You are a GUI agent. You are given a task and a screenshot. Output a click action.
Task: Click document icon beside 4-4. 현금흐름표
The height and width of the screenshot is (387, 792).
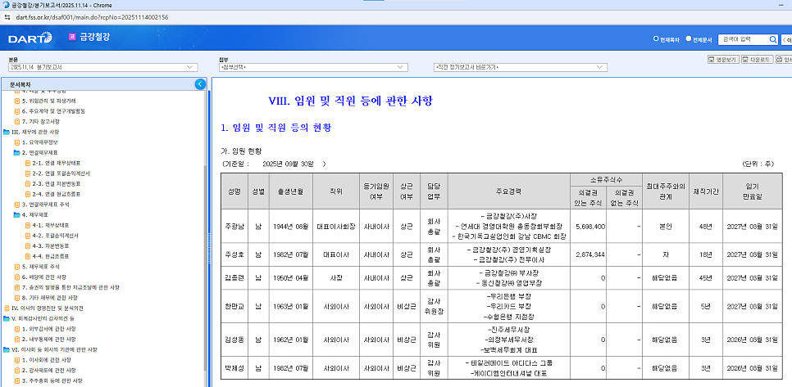(x=28, y=256)
